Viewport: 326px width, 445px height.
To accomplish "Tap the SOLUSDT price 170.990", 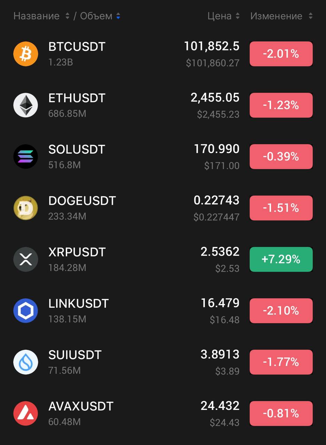I will tap(217, 149).
